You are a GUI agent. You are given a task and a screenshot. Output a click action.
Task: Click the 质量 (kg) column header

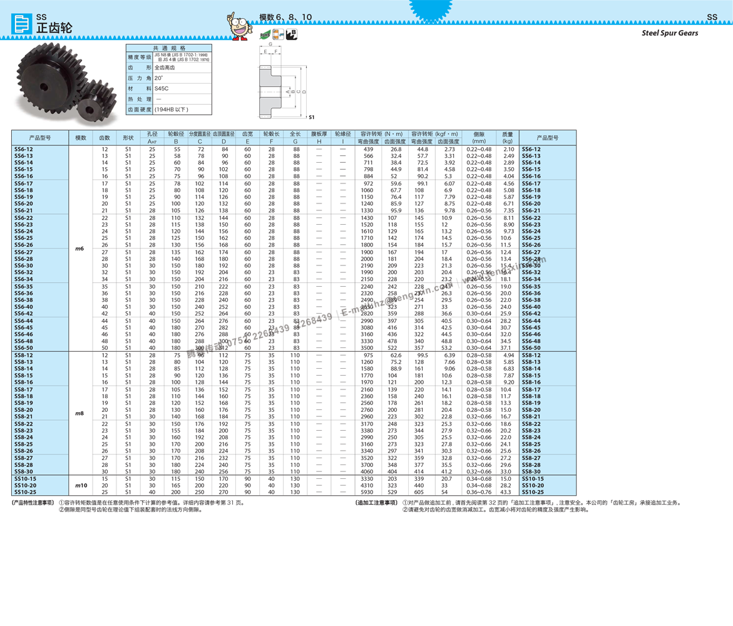(507, 138)
